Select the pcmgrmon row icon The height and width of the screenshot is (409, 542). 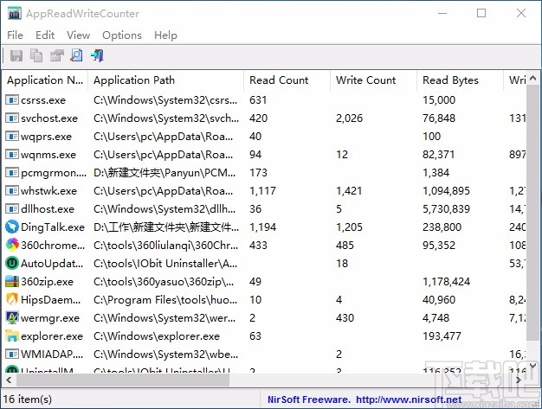(x=12, y=173)
